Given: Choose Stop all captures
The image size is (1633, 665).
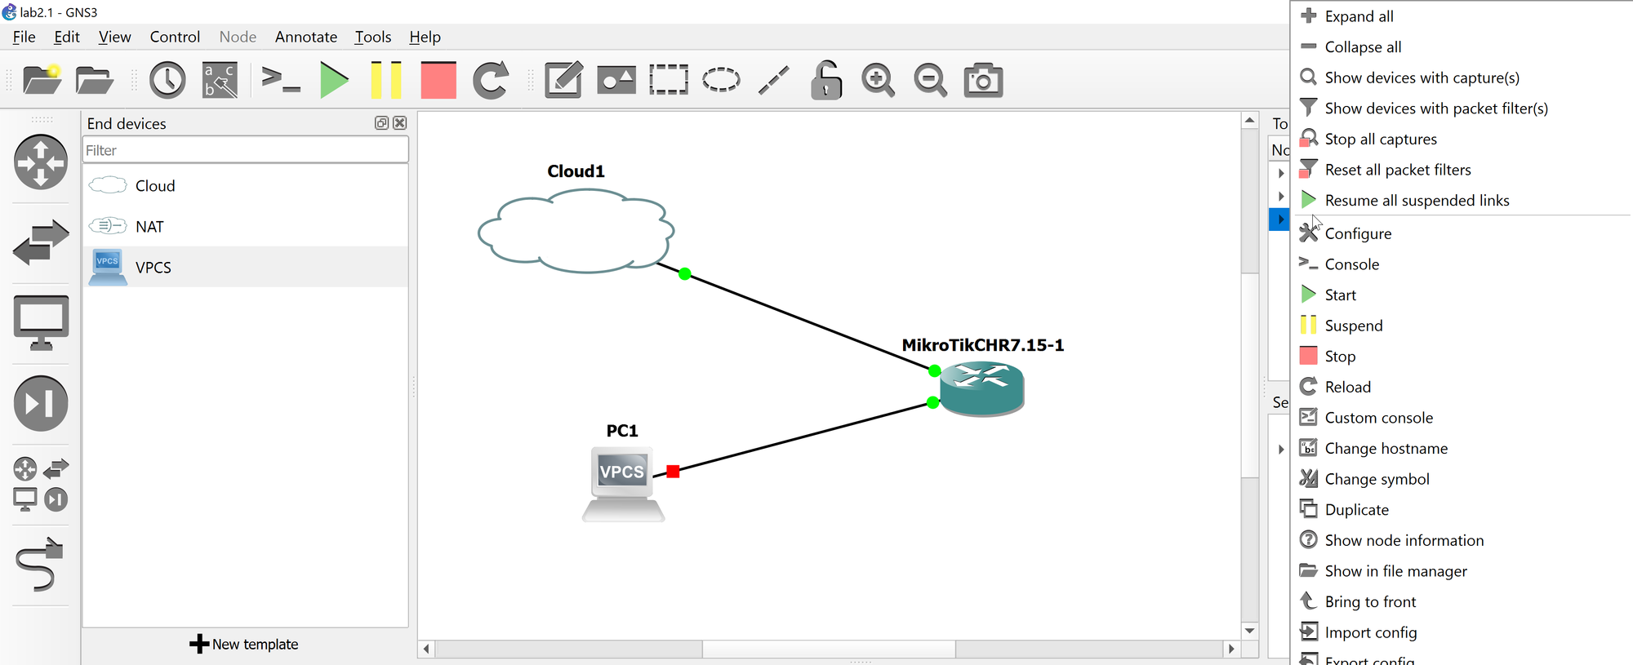Looking at the screenshot, I should [1462, 139].
